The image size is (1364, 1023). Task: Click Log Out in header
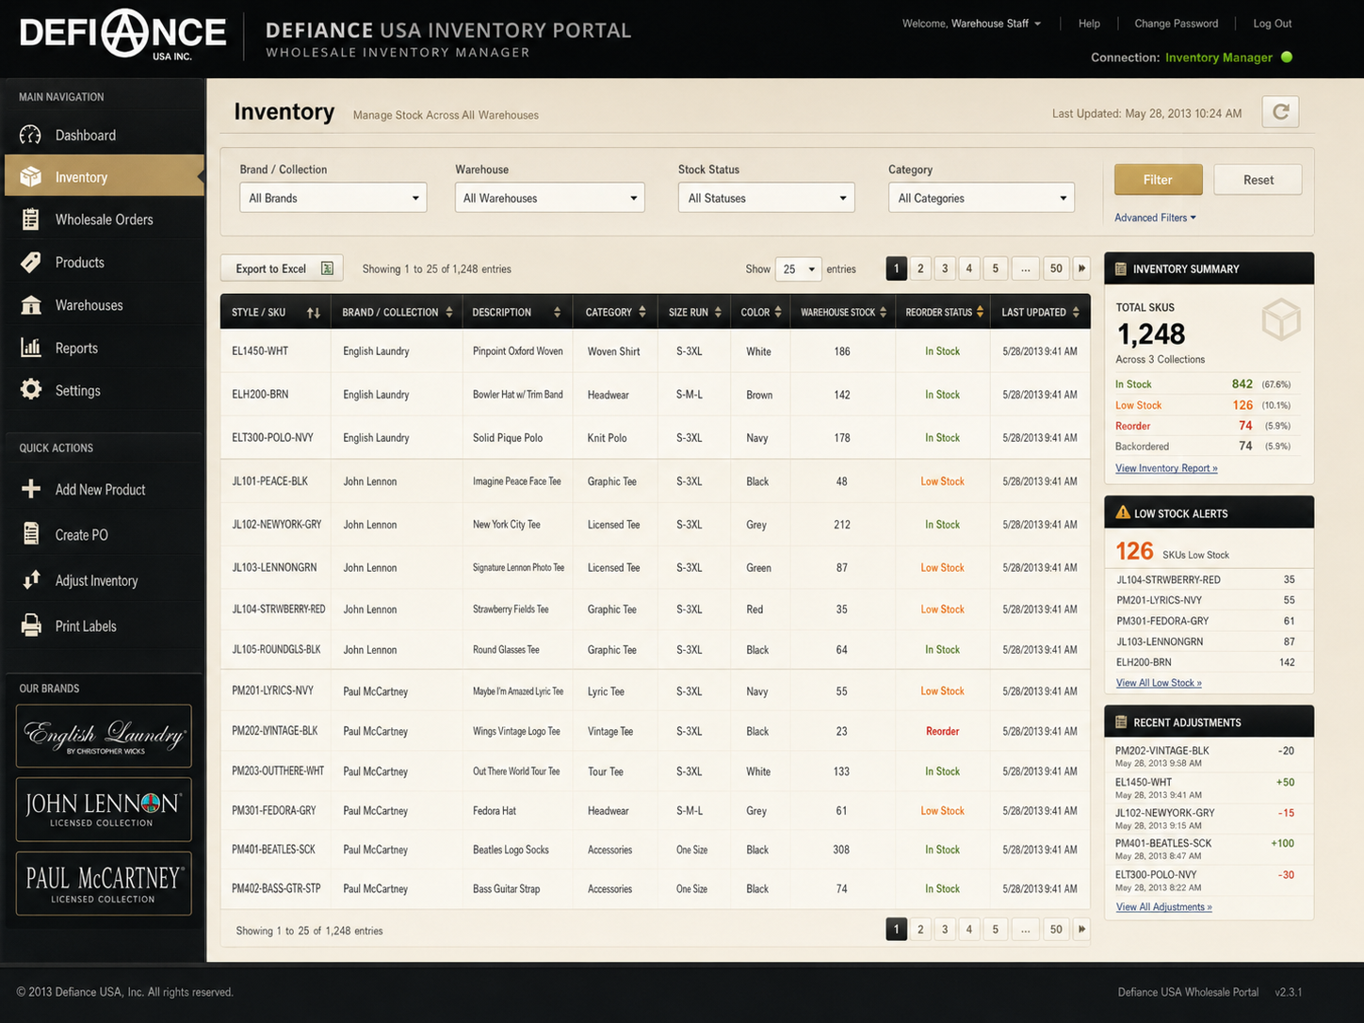click(1273, 24)
